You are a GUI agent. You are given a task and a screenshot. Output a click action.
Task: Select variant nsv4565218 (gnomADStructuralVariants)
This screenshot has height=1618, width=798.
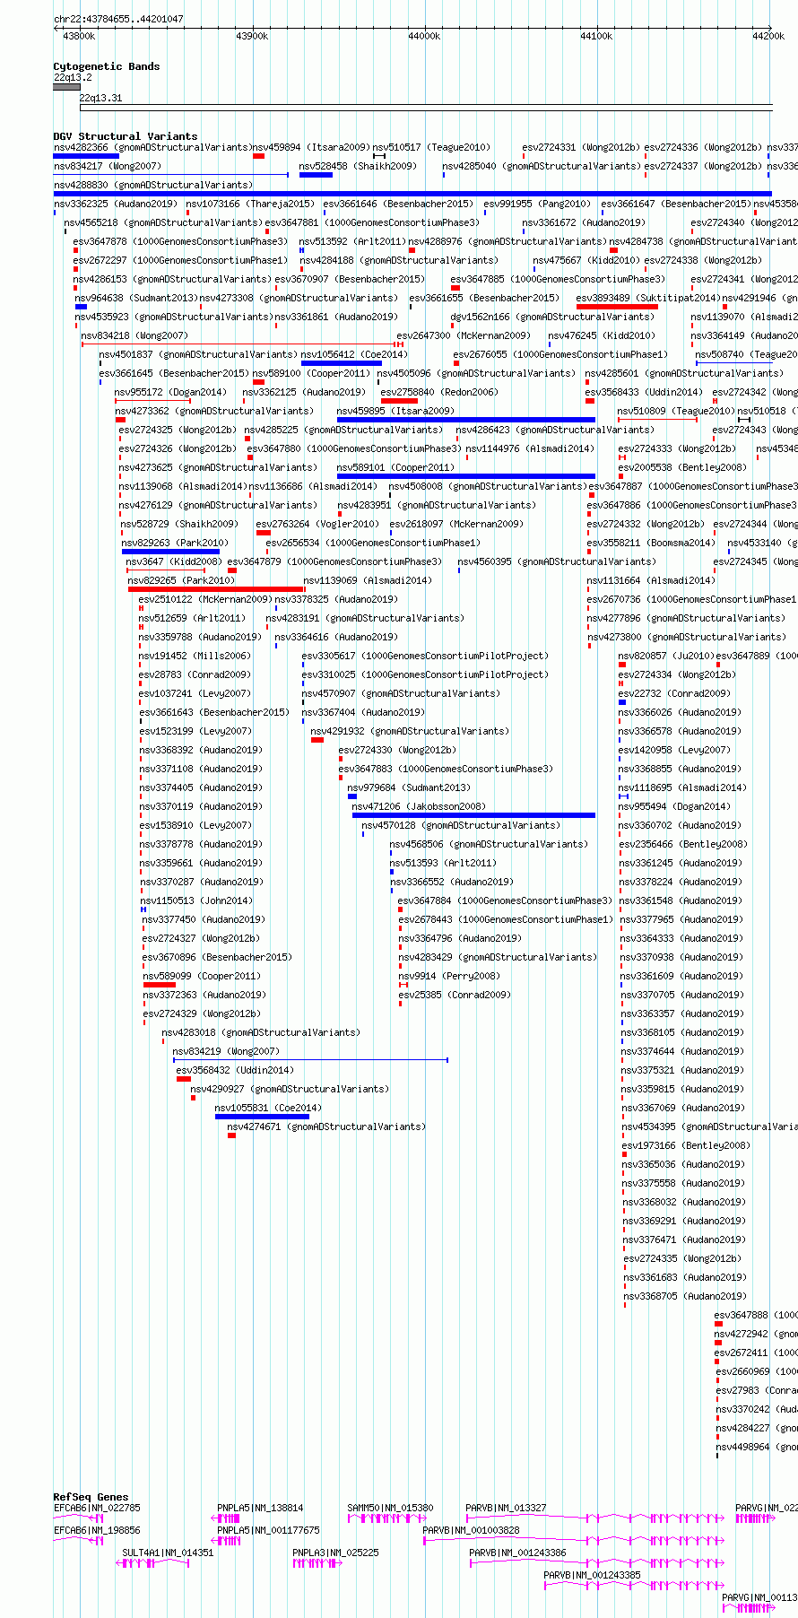pos(163,222)
